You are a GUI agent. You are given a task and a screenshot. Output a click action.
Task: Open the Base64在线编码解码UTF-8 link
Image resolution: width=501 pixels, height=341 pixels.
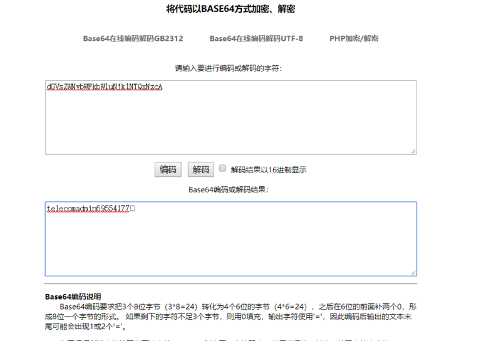(x=256, y=38)
